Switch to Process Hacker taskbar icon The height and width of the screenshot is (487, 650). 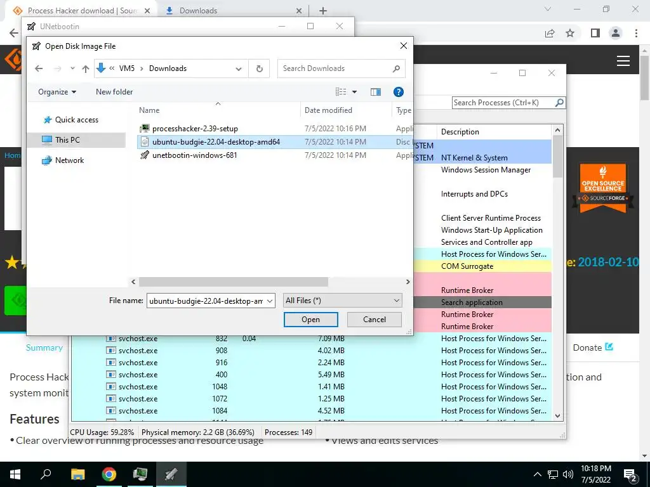(140, 474)
